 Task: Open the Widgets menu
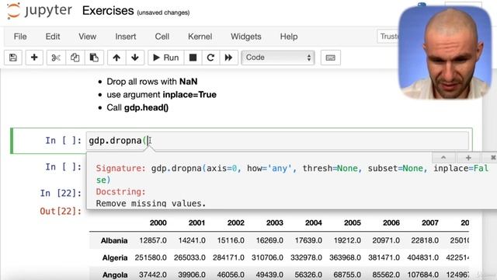click(246, 37)
